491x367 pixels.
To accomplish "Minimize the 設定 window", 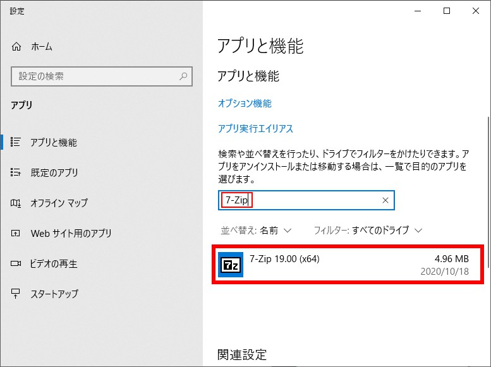I will click(x=418, y=11).
